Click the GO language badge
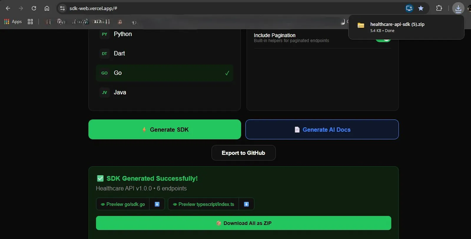The image size is (471, 239). point(105,73)
